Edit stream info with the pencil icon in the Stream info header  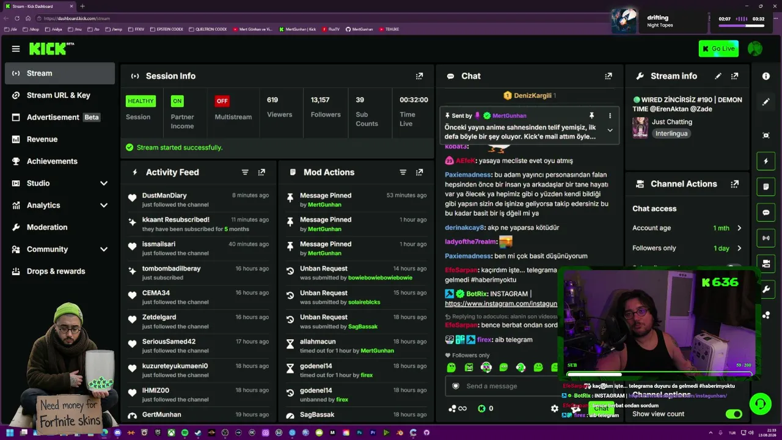pyautogui.click(x=718, y=76)
